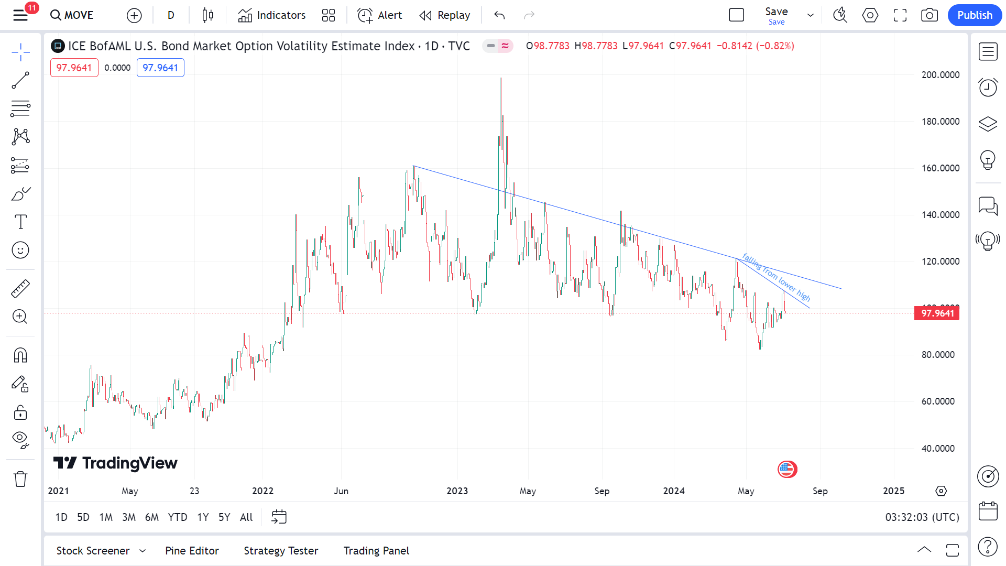Open the chat messages panel

(988, 205)
